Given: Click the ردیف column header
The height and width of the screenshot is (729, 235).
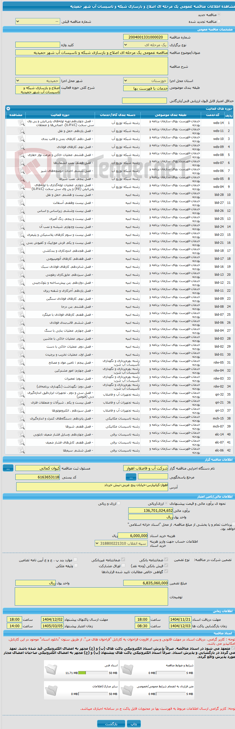Looking at the screenshot, I should click(x=229, y=115).
